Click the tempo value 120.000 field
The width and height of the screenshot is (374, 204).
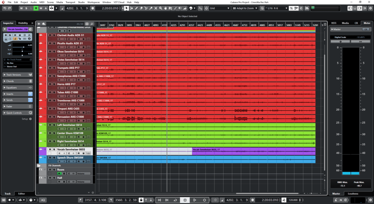tap(293, 200)
